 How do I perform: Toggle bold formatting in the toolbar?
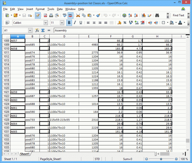(x=69, y=23)
